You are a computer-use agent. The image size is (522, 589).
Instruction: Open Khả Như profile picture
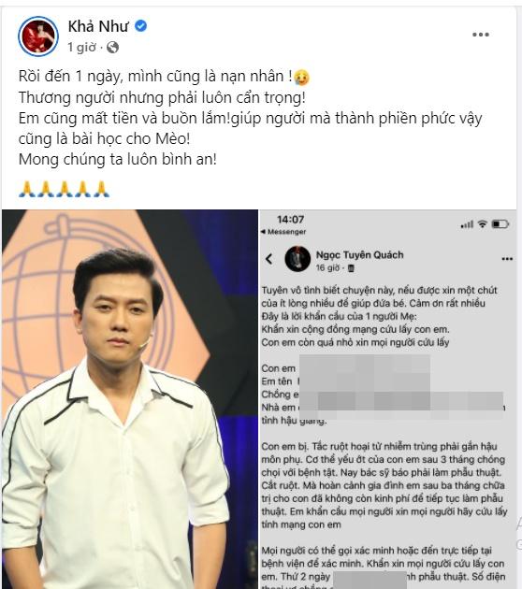pyautogui.click(x=38, y=36)
